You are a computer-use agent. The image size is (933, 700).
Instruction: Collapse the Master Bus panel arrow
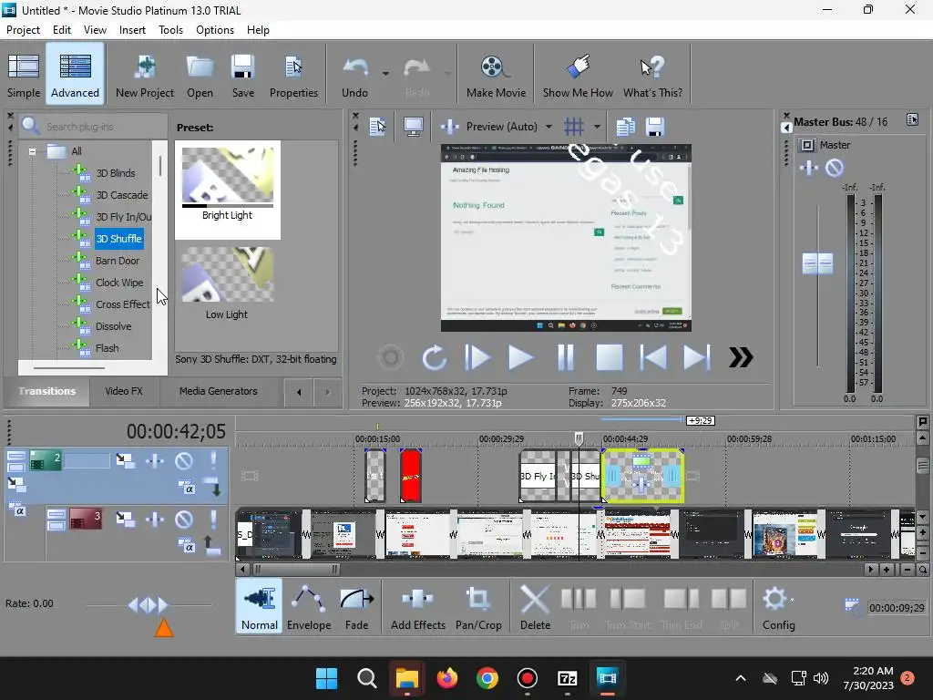pyautogui.click(x=786, y=128)
